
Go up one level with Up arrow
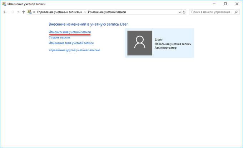click(x=23, y=12)
